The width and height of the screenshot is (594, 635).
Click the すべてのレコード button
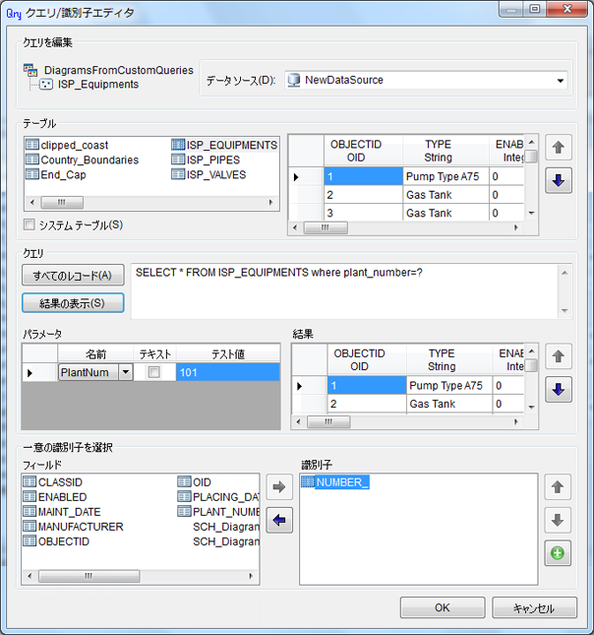[73, 276]
